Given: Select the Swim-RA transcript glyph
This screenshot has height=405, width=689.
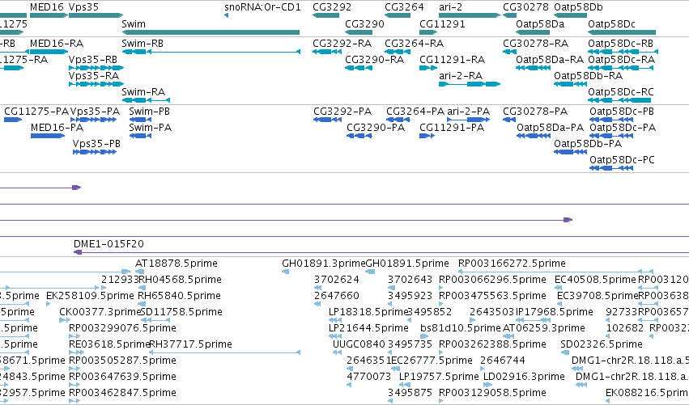Looking at the screenshot, I should pos(146,100).
